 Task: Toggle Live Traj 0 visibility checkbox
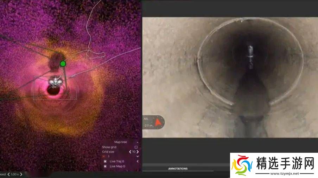pos(105,161)
